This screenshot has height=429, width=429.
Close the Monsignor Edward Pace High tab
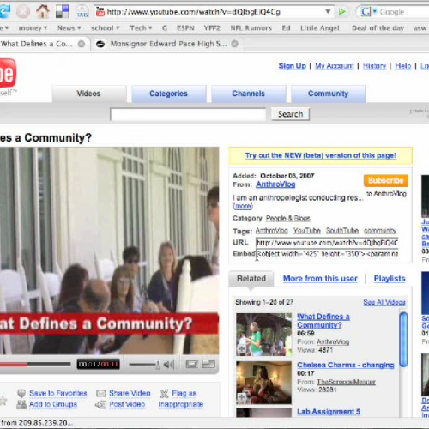(x=234, y=44)
